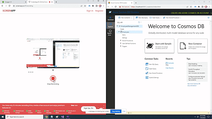Reload the ScreenApp browser page
Viewport: 212px width, 119px height.
(x=10, y=6)
